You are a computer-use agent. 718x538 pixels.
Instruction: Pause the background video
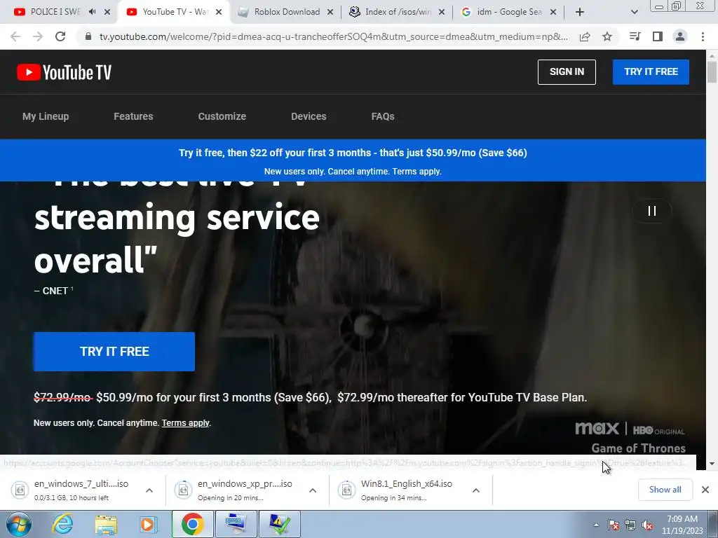point(652,210)
